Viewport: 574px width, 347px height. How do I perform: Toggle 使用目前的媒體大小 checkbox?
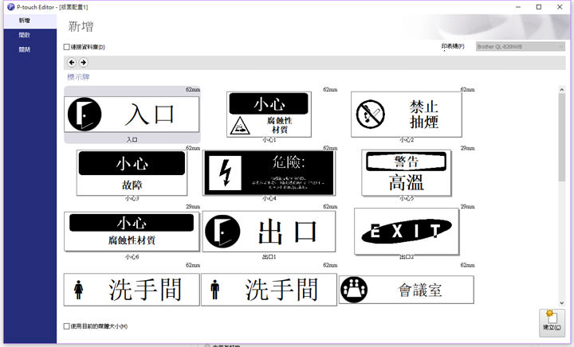pos(67,326)
